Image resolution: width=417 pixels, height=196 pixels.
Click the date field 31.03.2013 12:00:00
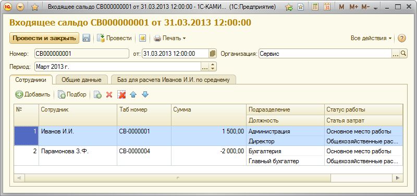tap(175, 54)
